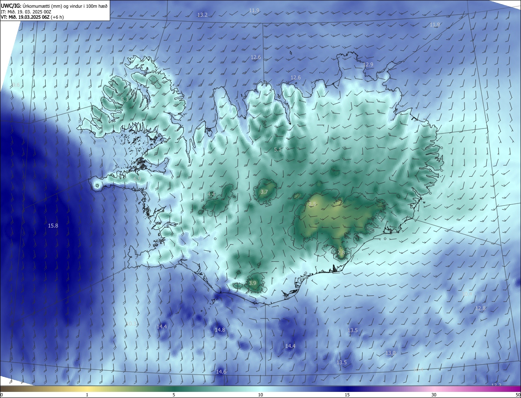
Task: Click the 13.2 value label on the map
Action: click(x=202, y=15)
